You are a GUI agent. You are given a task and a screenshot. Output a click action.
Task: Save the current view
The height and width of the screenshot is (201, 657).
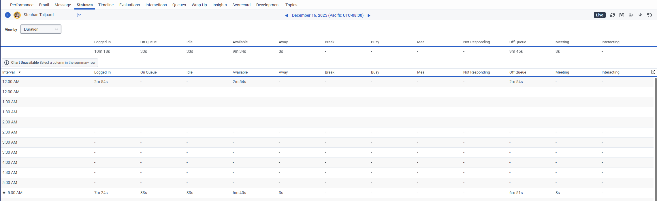622,15
